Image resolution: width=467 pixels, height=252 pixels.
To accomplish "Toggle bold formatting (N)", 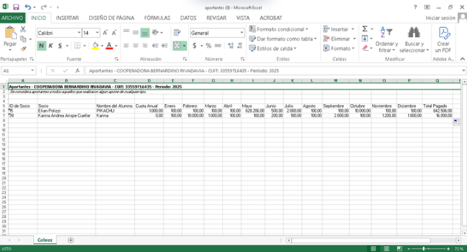I will tap(42, 46).
